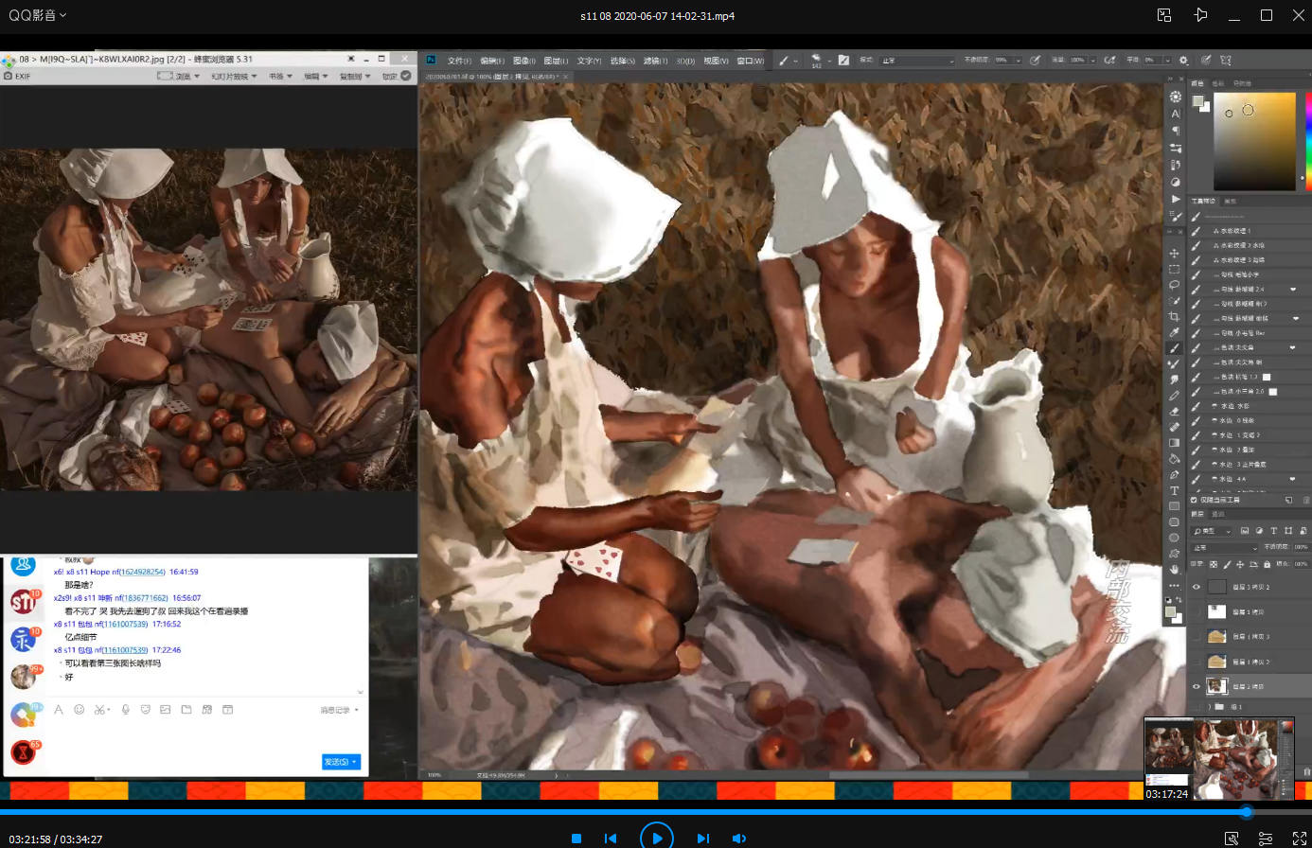Open the 发送 button dropdown arrow
This screenshot has height=848, width=1312.
click(x=355, y=762)
